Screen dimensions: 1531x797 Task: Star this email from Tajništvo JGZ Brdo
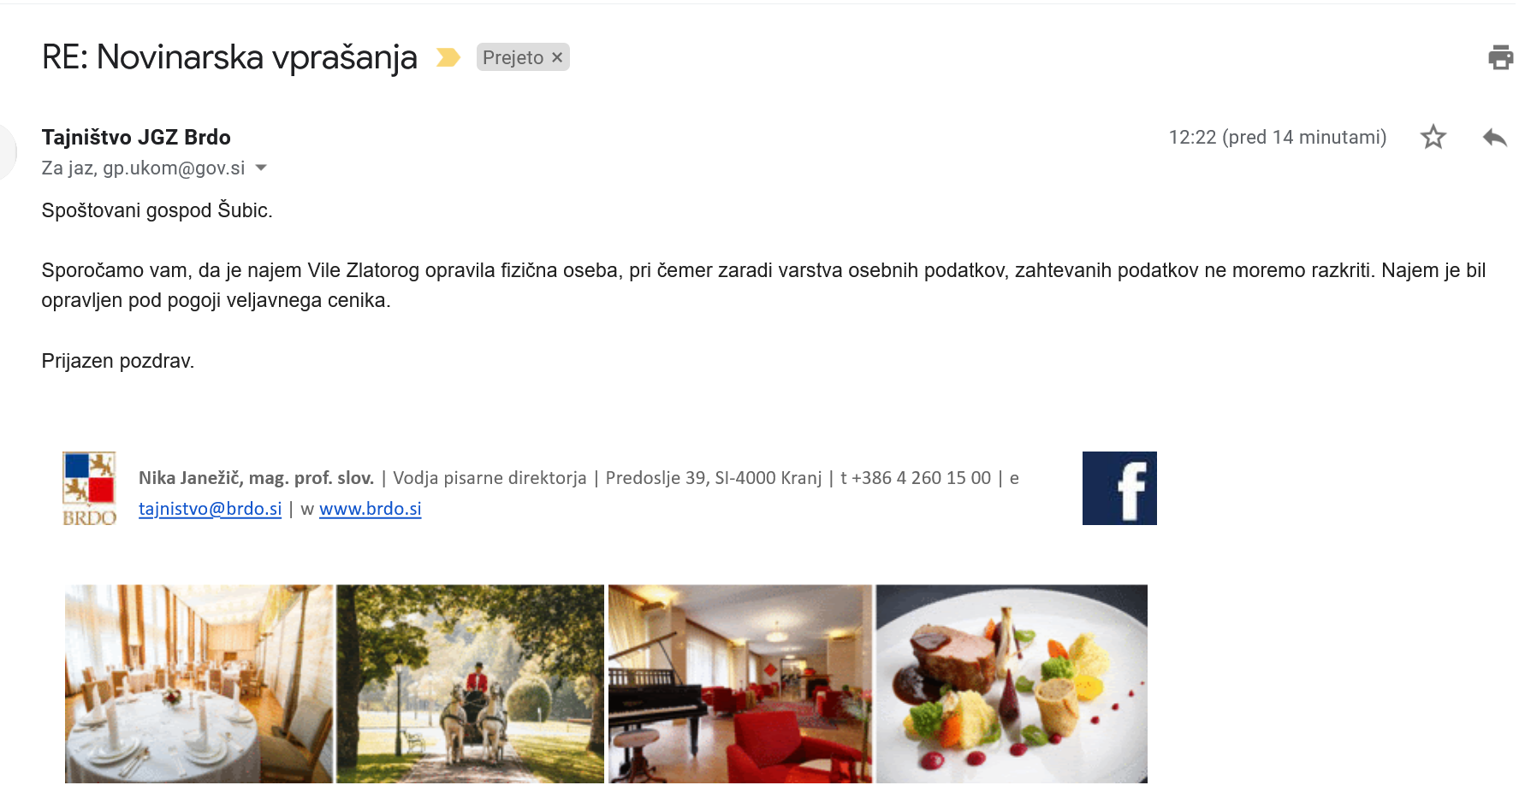tap(1433, 137)
